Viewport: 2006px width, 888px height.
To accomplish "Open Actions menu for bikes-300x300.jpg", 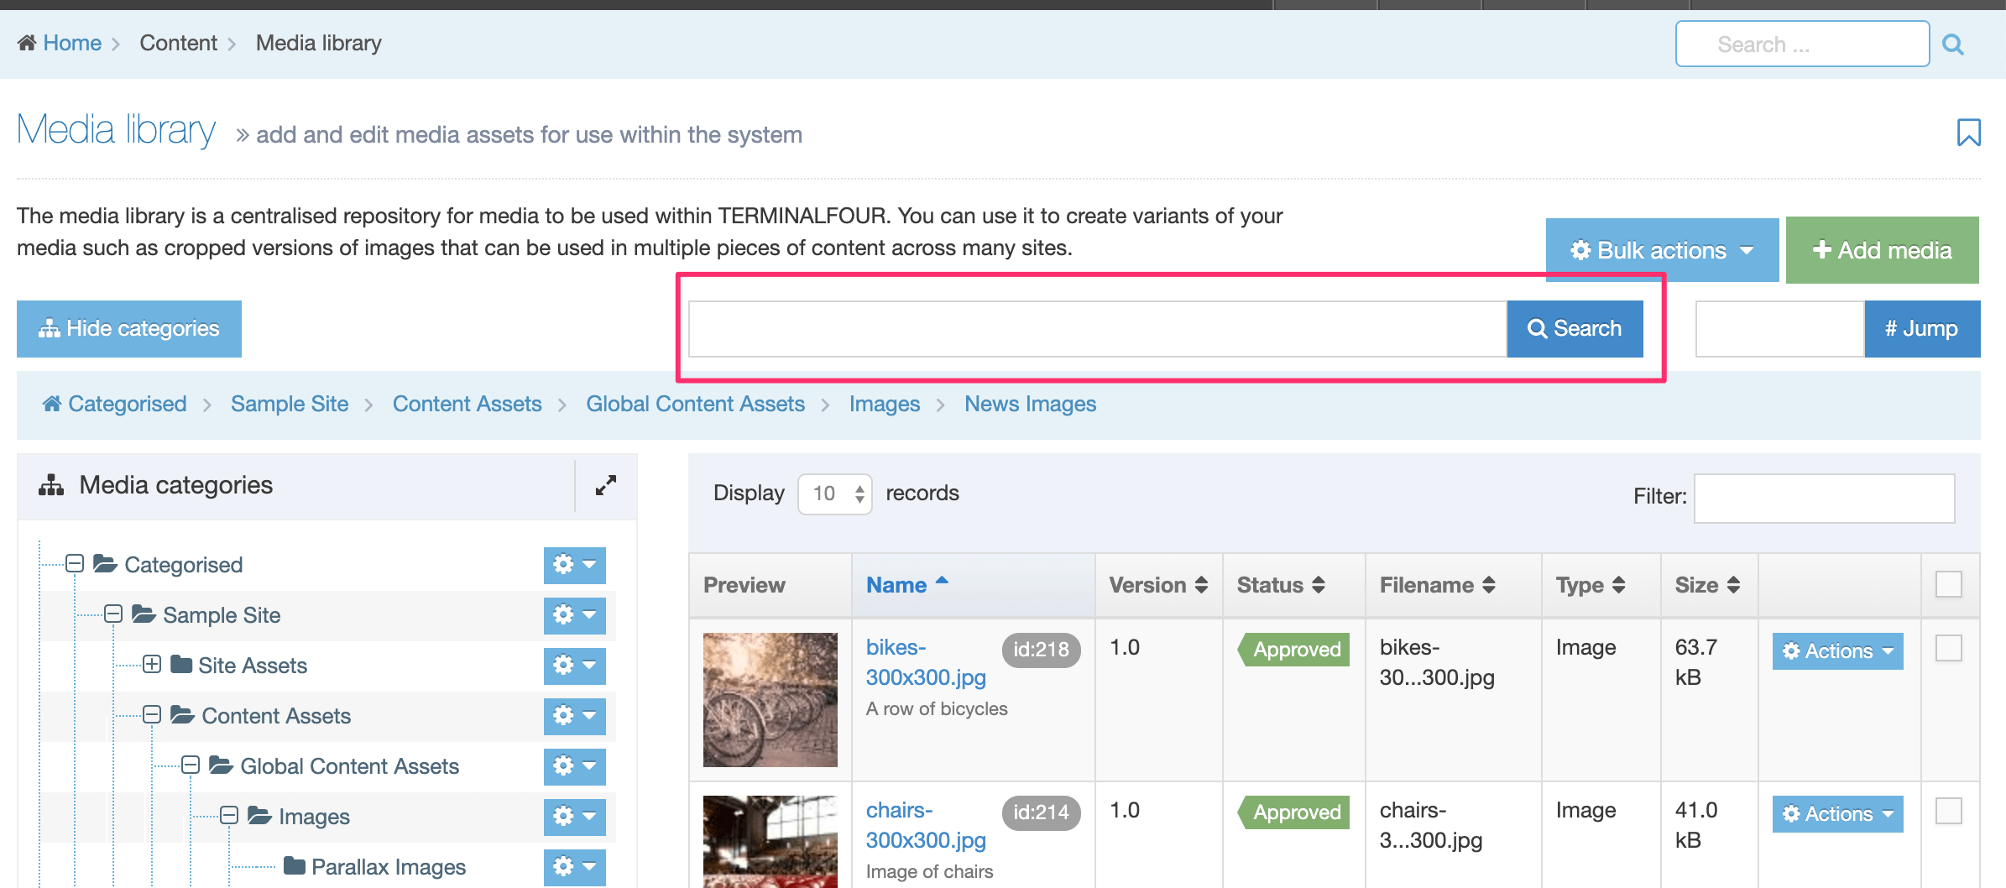I will (1837, 651).
